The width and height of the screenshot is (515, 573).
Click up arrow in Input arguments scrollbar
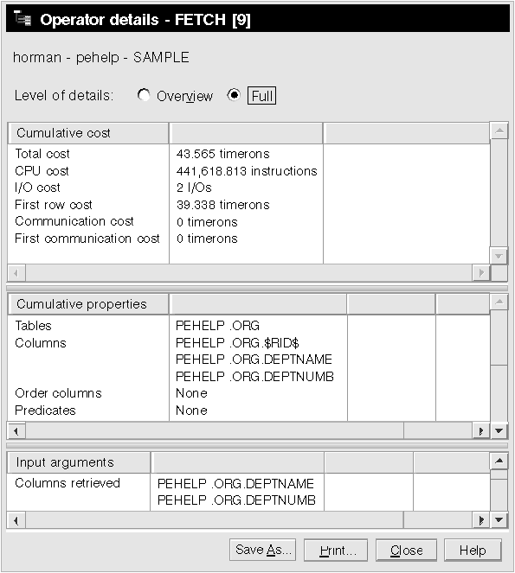[499, 462]
